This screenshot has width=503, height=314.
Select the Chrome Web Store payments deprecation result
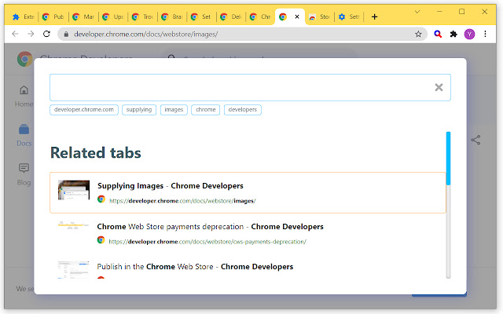tap(248, 234)
